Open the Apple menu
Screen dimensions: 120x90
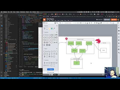[x=1, y=12]
